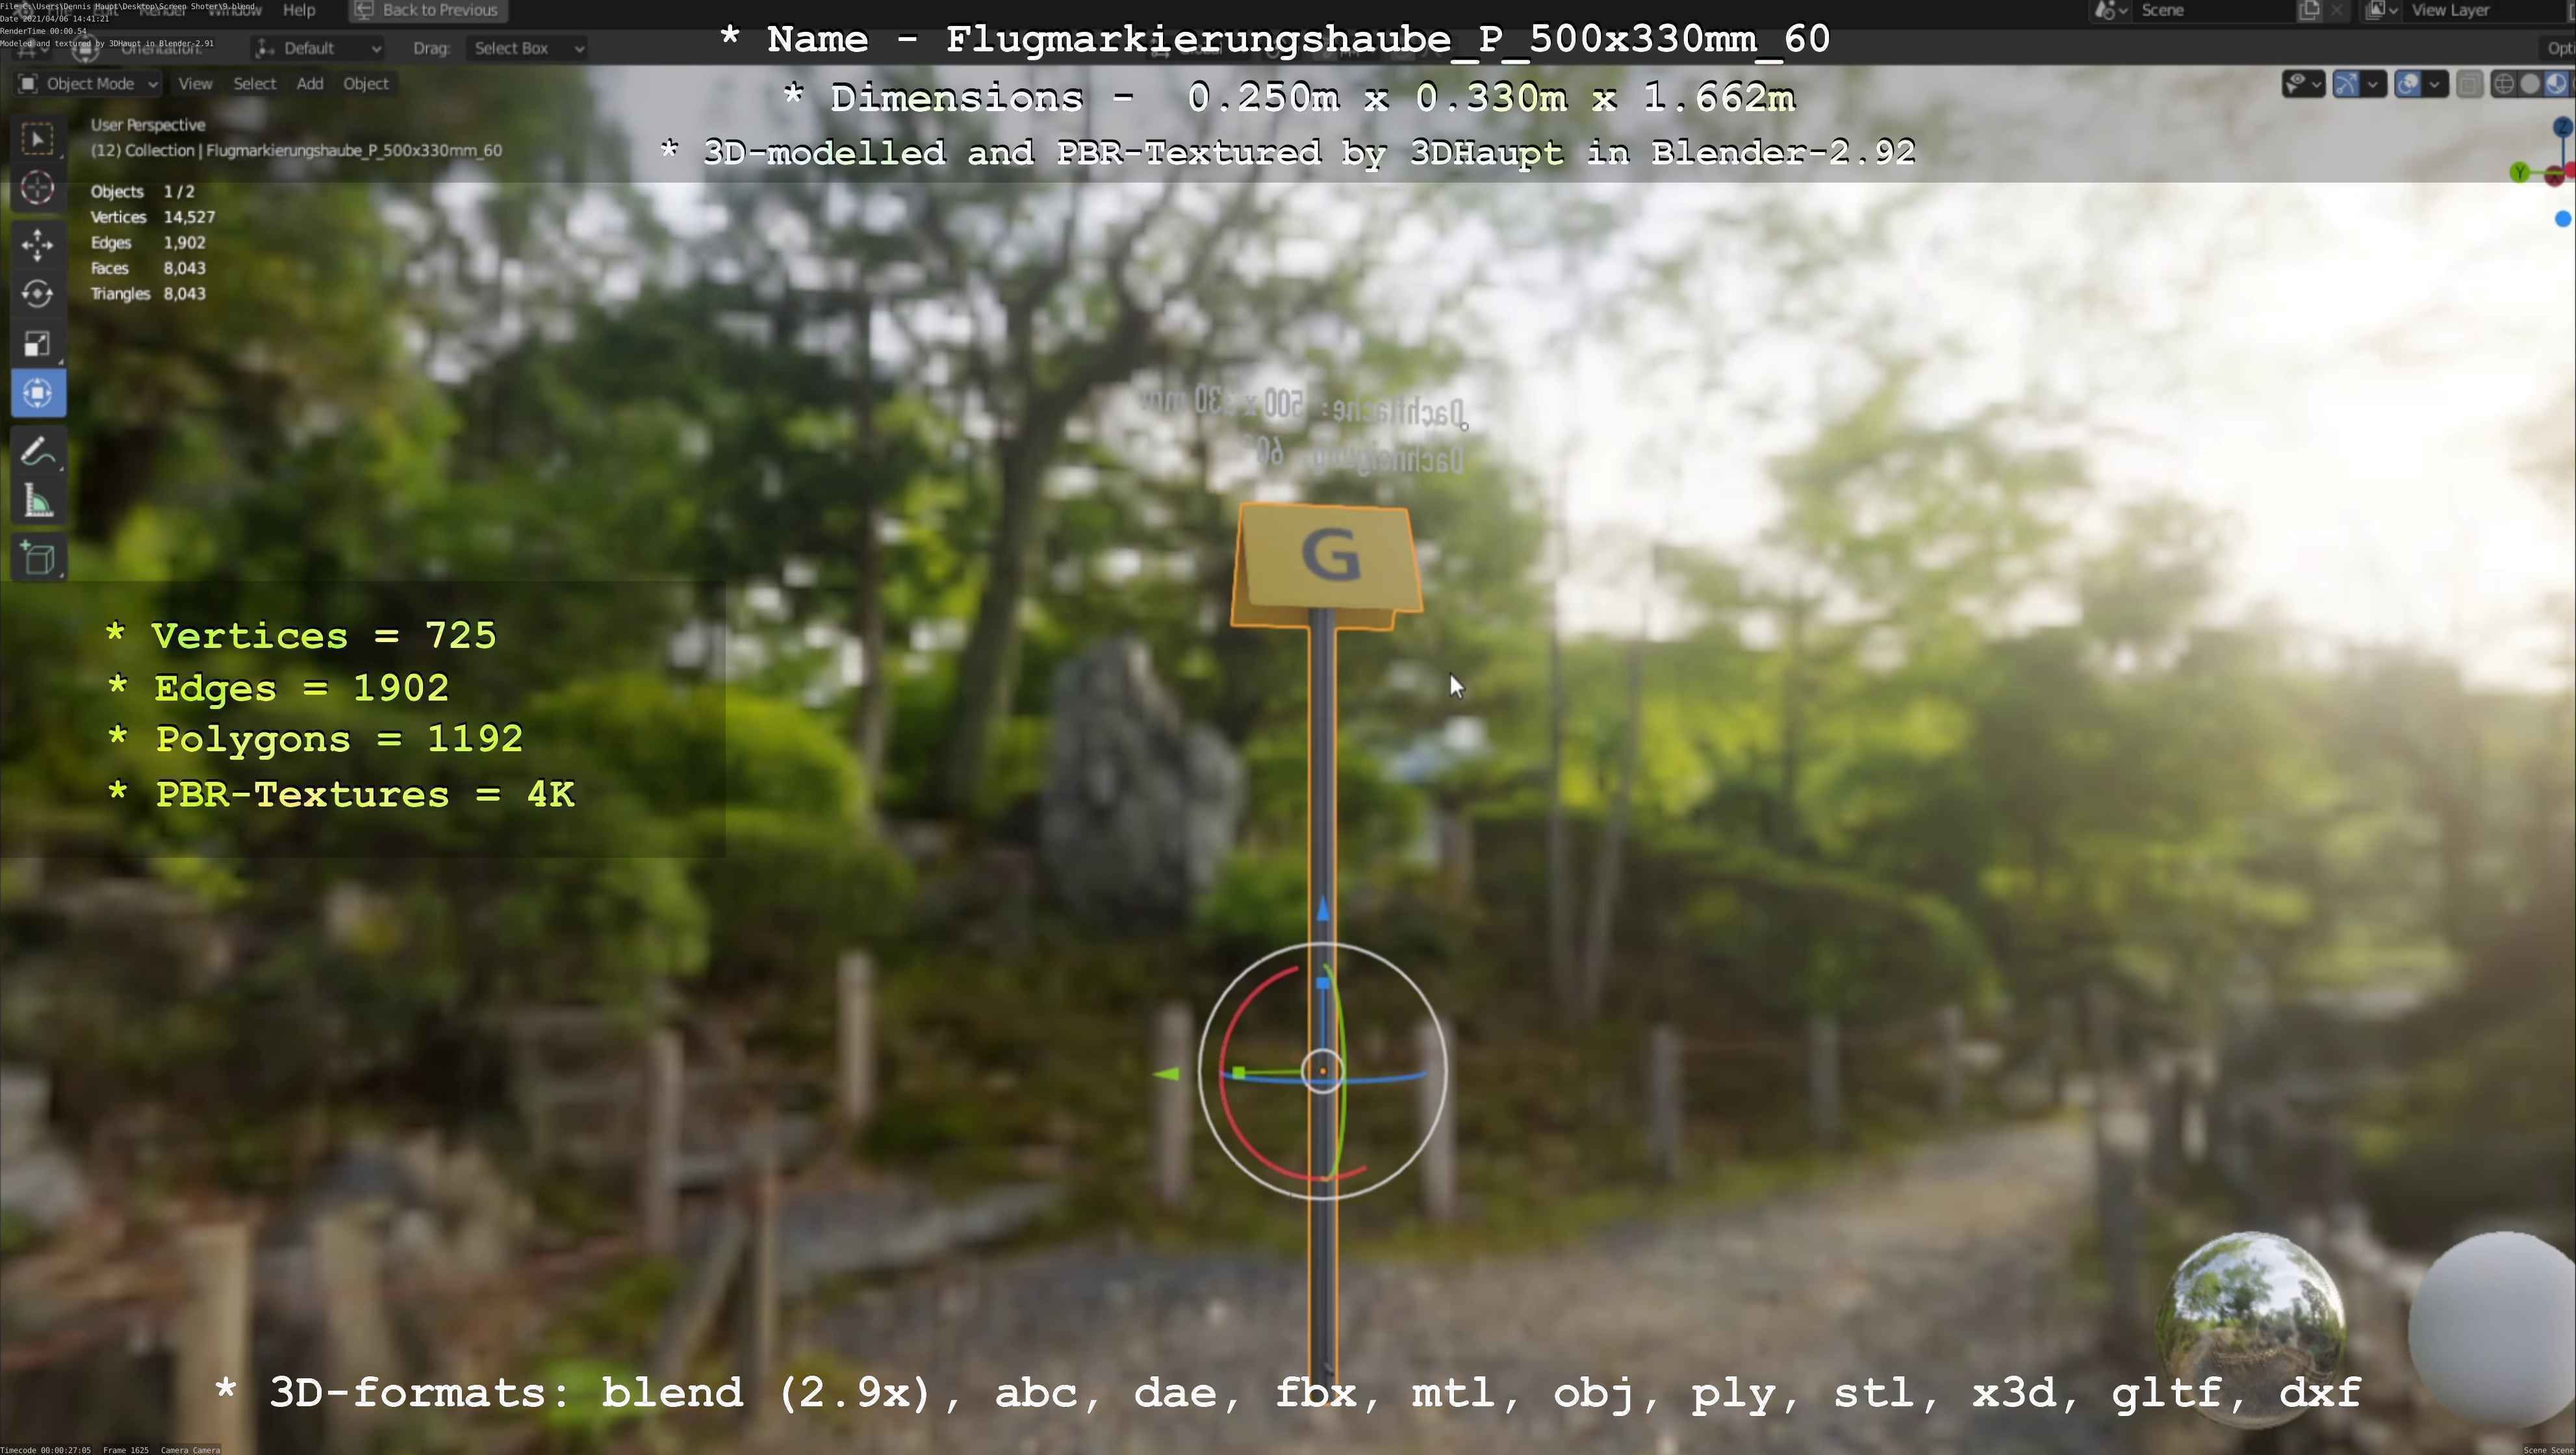The image size is (2576, 1455).
Task: Select the Scale tool
Action: (37, 344)
